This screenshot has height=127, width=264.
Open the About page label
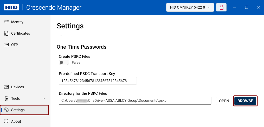[x=16, y=121]
